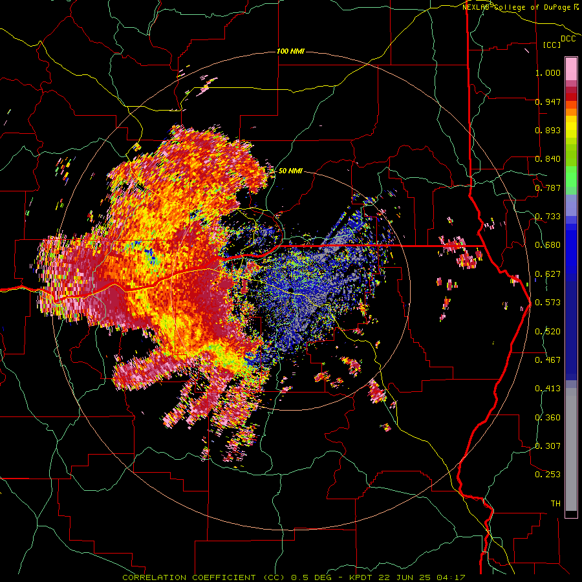Click the 0.520 scale value
Viewport: 582px width, 582px height.
(x=548, y=332)
